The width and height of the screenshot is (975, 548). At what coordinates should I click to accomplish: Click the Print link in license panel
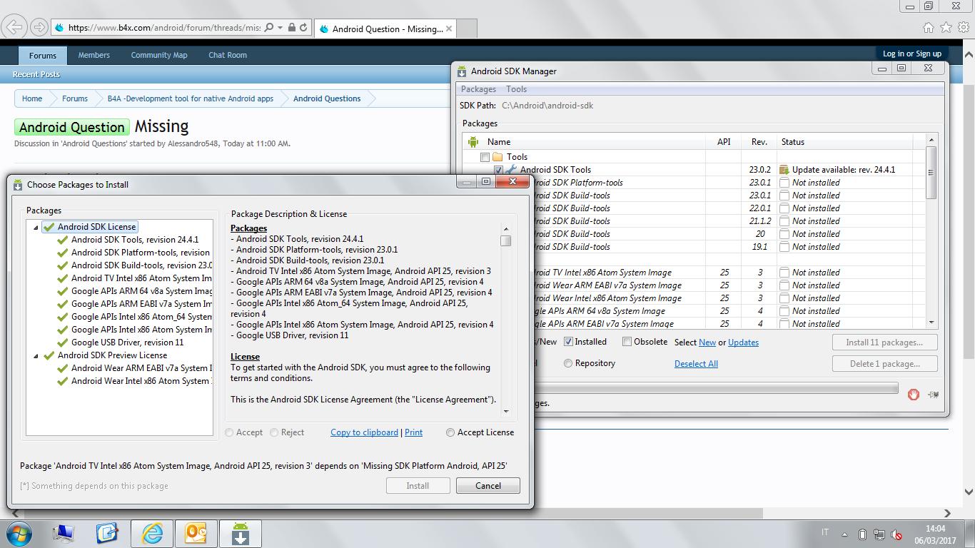tap(413, 432)
